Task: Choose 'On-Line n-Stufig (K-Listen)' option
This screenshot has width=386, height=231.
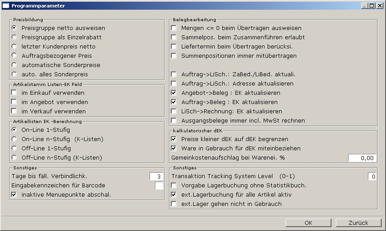Action: point(14,139)
